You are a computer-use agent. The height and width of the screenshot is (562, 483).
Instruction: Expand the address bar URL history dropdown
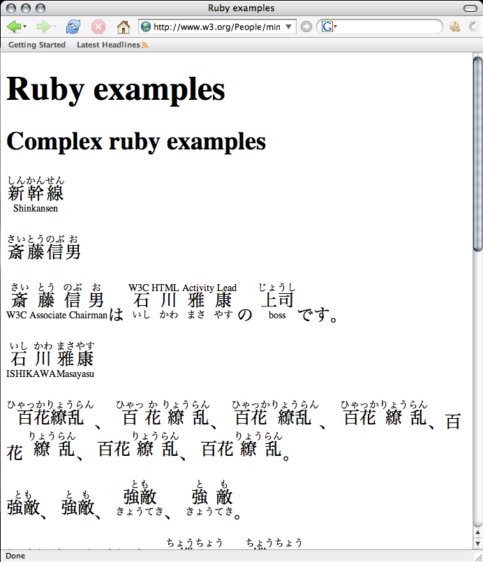(288, 27)
